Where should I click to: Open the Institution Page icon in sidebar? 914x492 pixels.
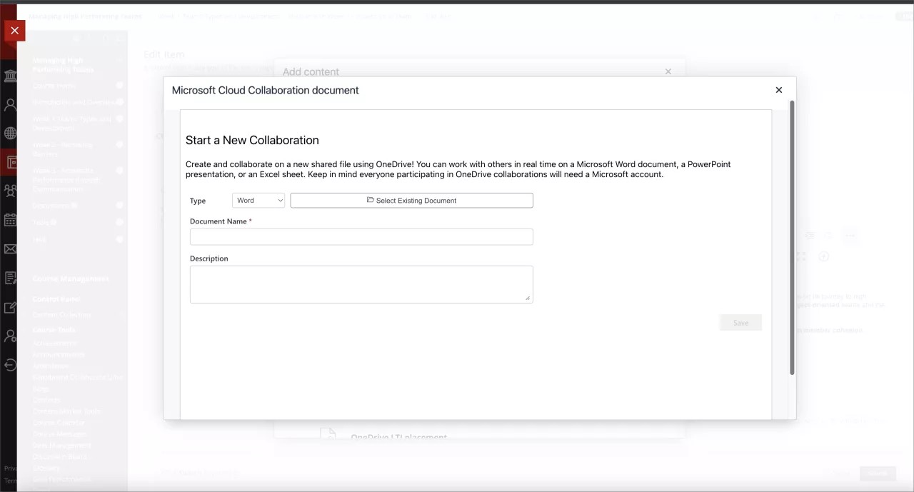pyautogui.click(x=10, y=76)
